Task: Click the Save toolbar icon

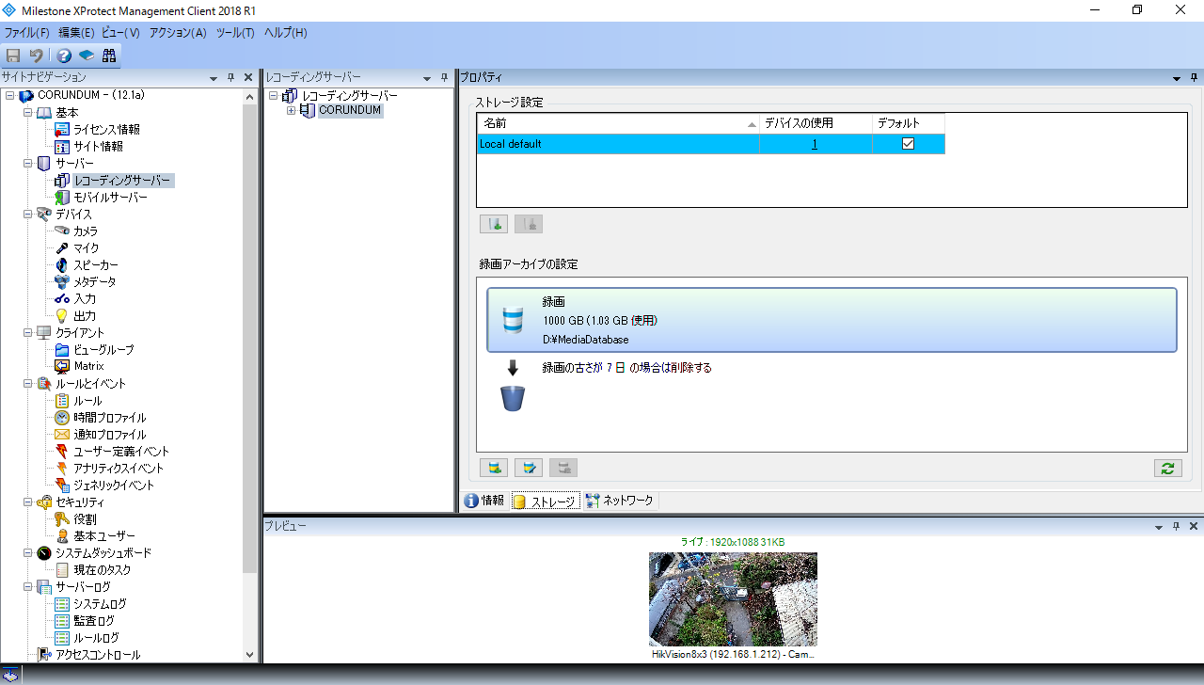Action: [x=13, y=56]
